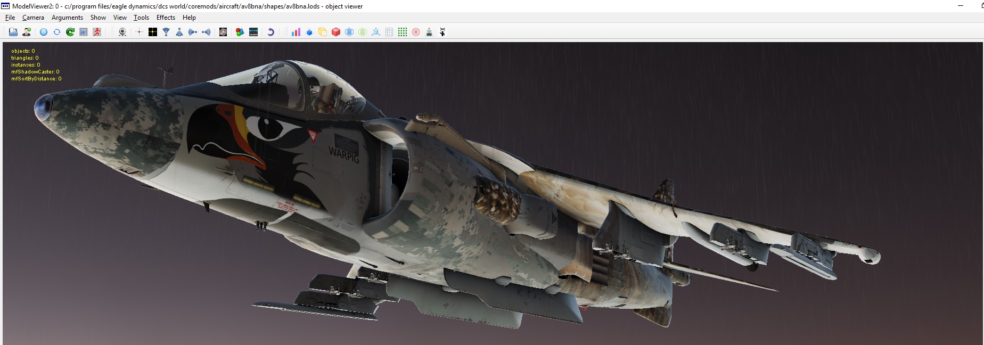The image size is (984, 345).
Task: Click the open/load model file icon
Action: coord(13,32)
